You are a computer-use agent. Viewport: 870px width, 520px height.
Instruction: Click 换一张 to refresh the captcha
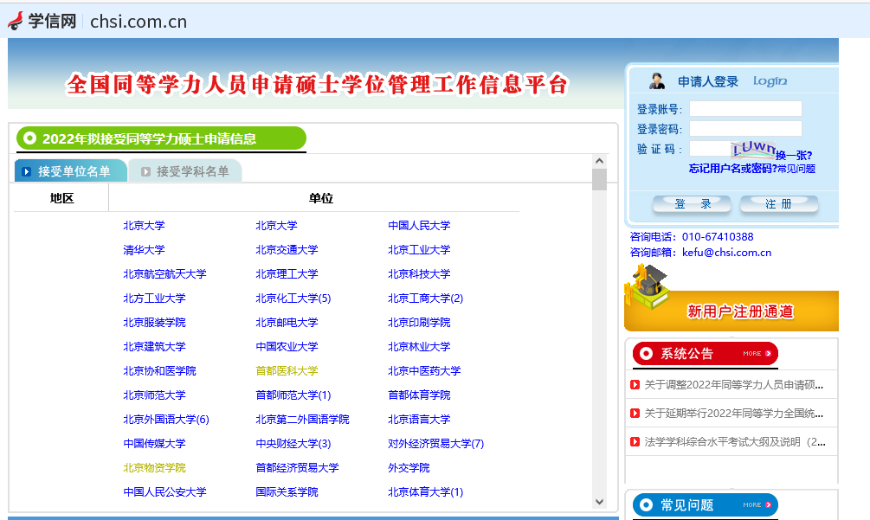point(793,155)
